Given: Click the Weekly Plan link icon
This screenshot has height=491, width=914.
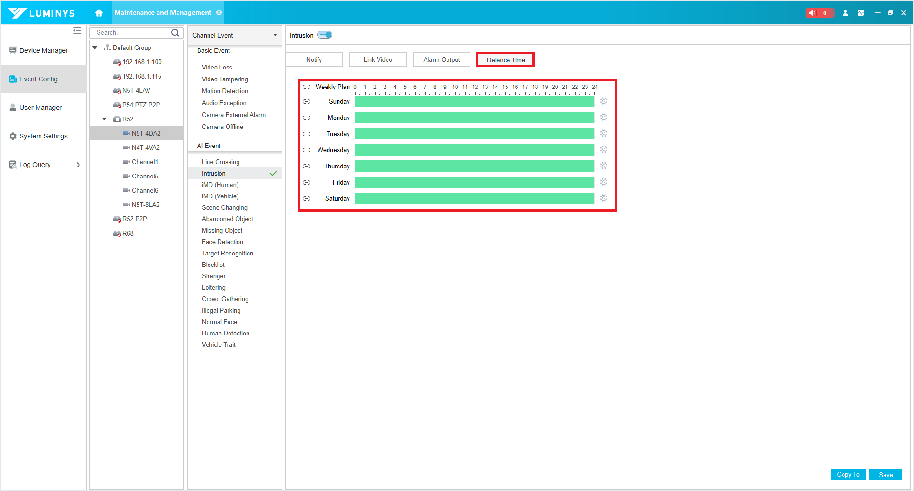Looking at the screenshot, I should (307, 87).
